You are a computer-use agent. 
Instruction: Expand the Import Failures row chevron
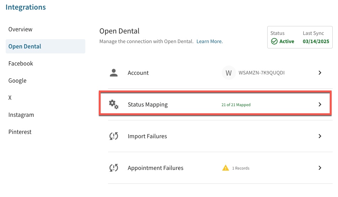(x=320, y=136)
